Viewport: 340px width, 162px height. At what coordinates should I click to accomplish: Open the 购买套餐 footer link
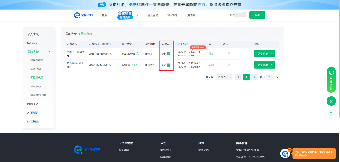point(124,150)
